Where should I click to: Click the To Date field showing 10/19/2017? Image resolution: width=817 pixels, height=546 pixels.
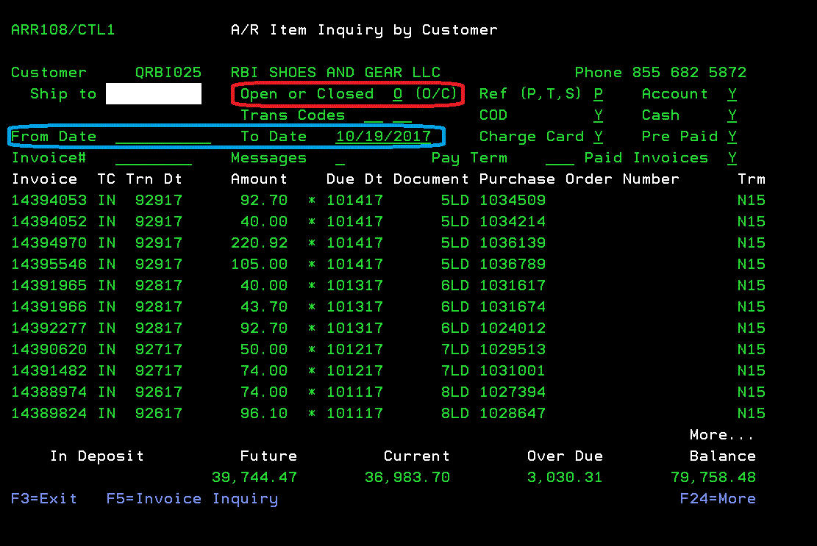383,137
